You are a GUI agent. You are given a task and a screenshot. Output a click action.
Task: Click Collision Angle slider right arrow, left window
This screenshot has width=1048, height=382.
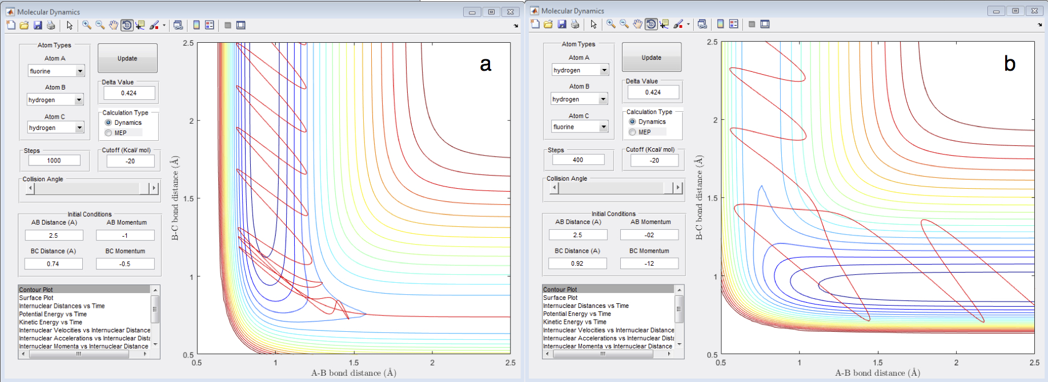tap(153, 188)
